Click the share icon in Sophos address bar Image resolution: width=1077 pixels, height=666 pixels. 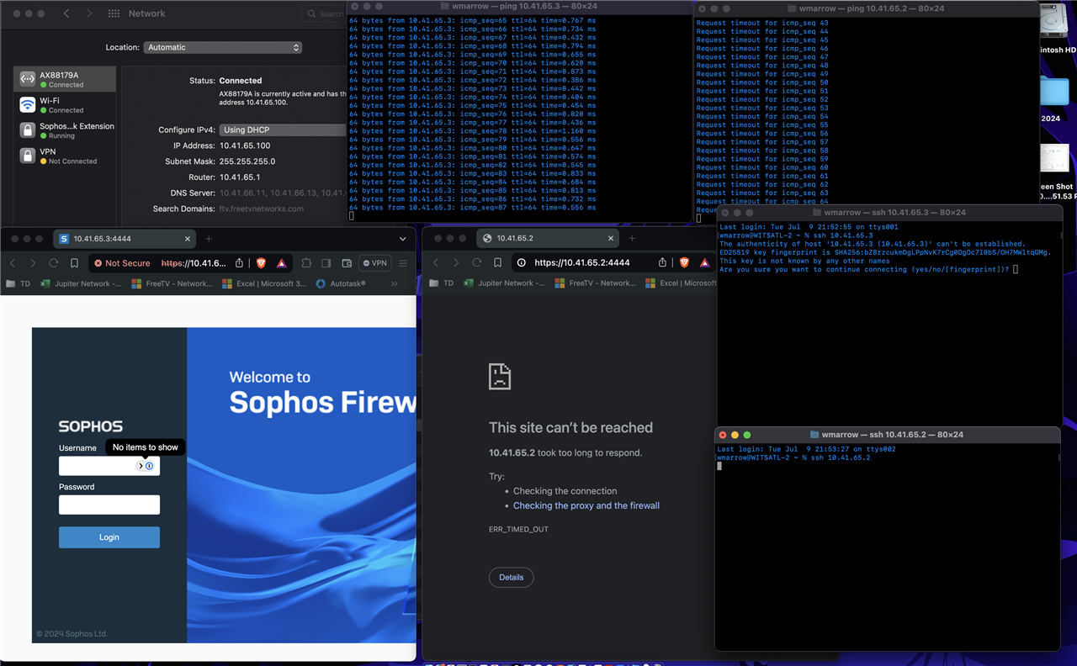point(239,263)
